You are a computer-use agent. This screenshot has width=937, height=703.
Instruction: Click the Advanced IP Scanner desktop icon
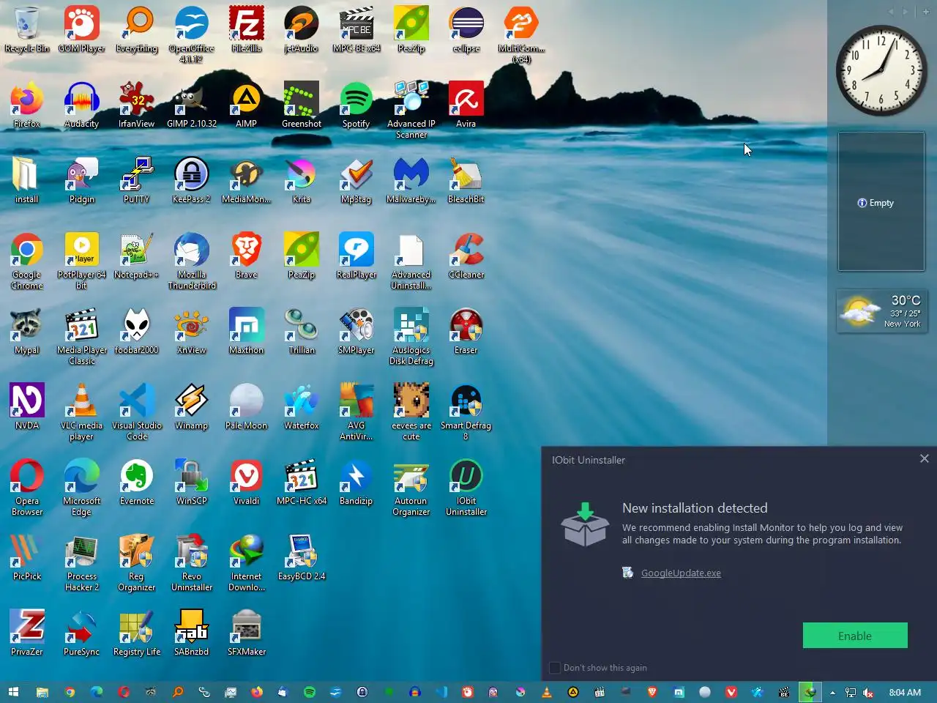pos(411,110)
